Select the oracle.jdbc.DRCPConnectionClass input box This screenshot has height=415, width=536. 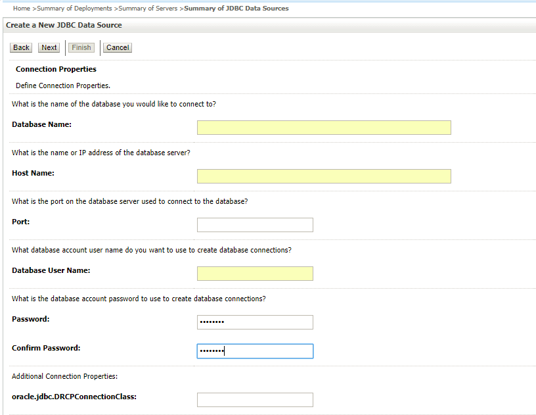tap(255, 400)
